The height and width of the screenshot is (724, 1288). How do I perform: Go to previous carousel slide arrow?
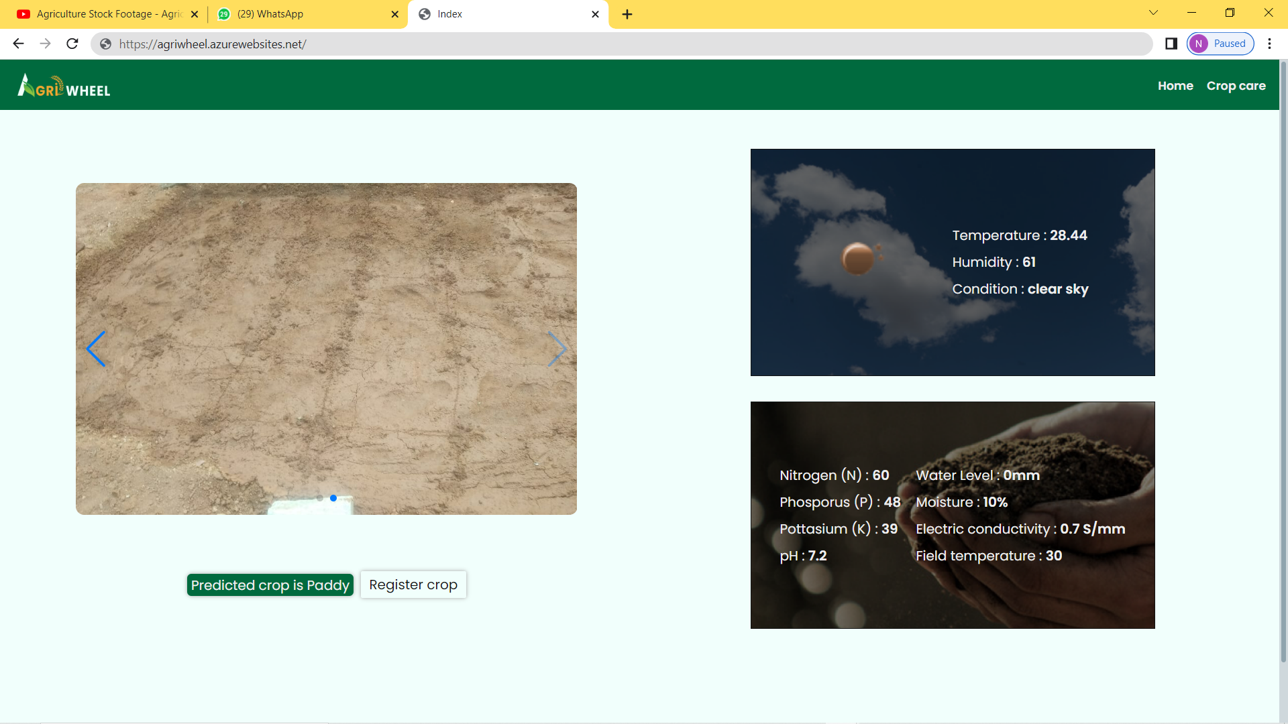[x=96, y=349]
